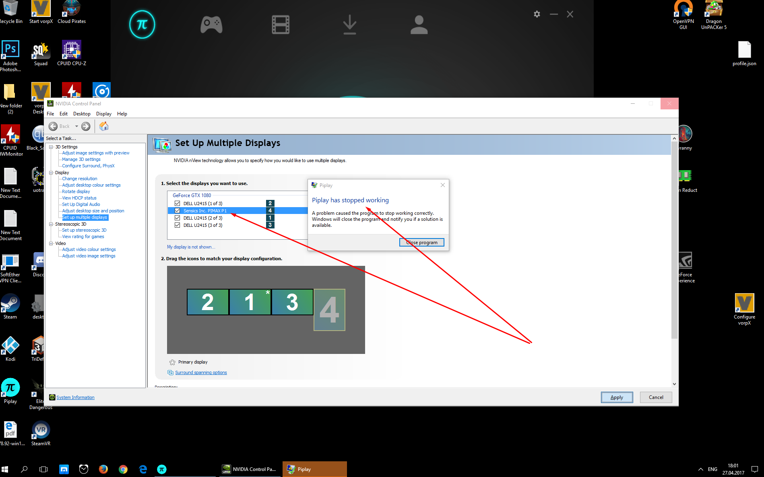Open SteamVR desktop shortcut
Image resolution: width=764 pixels, height=477 pixels.
click(41, 433)
